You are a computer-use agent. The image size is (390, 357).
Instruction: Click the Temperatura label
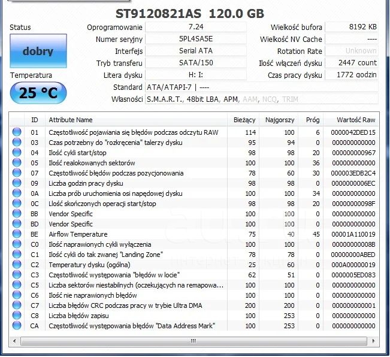coord(31,75)
